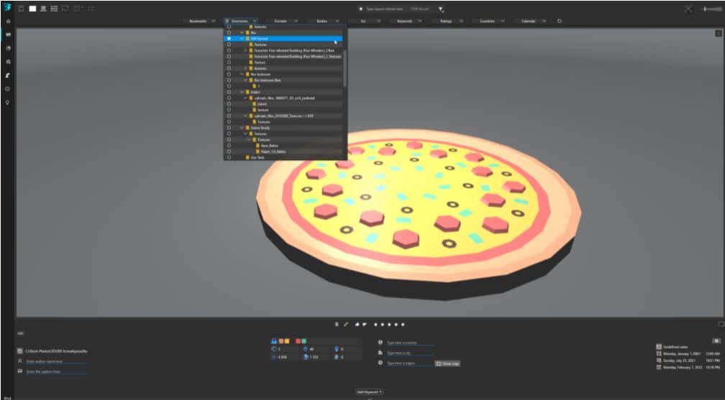Focus the city input field
The image size is (725, 400).
(x=410, y=353)
